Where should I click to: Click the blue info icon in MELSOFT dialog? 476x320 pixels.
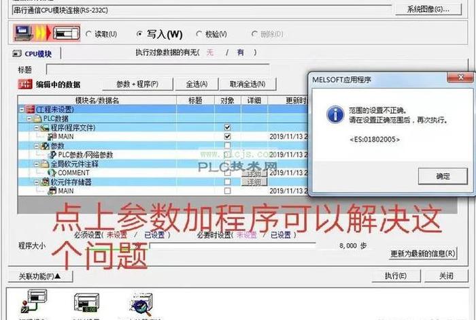tap(335, 115)
